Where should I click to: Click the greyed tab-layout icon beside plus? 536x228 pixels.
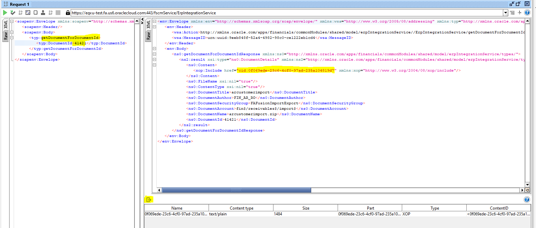512,13
